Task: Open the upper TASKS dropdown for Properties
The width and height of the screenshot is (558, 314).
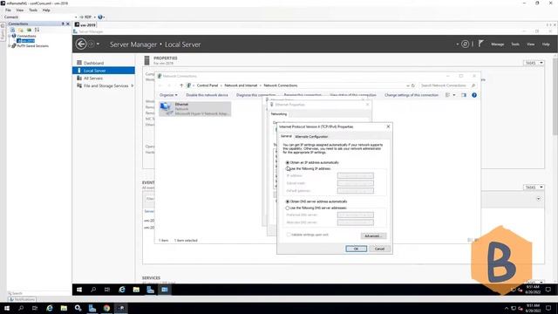Action: click(534, 63)
